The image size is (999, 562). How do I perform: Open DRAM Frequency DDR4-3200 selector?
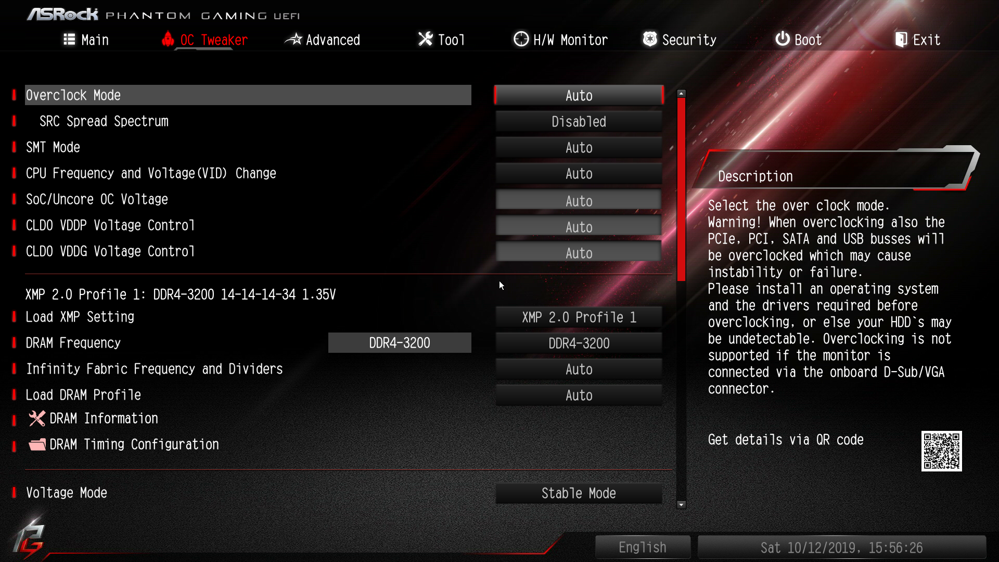coord(579,343)
